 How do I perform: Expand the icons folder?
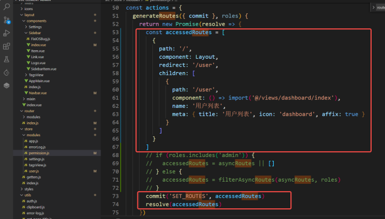click(28, 9)
